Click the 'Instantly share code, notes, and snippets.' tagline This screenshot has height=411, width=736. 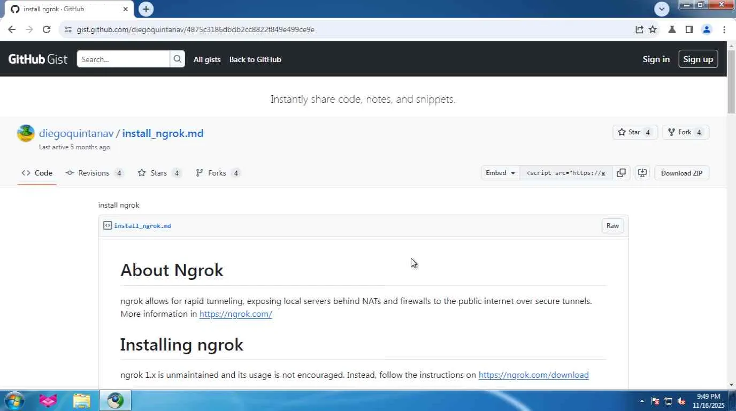[x=363, y=100]
